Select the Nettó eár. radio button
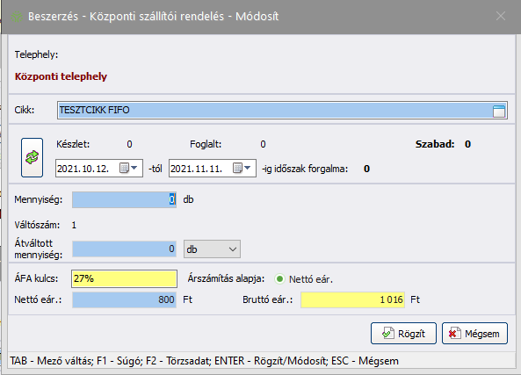Screen dimensions: 521x375 (x=279, y=279)
